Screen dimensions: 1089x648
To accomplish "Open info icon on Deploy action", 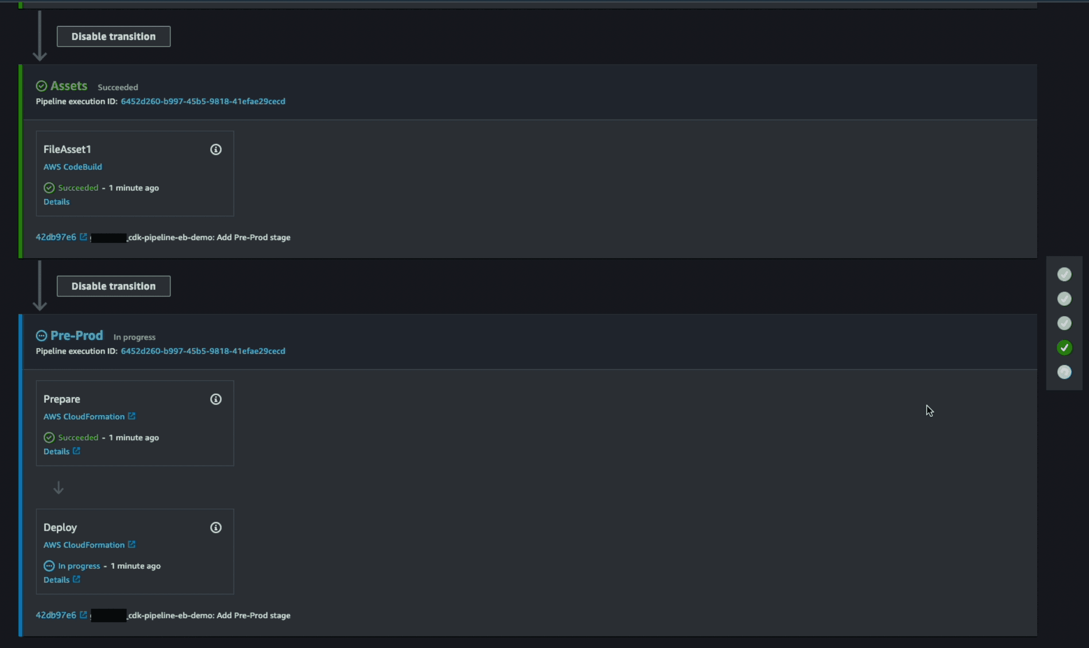I will 216,528.
